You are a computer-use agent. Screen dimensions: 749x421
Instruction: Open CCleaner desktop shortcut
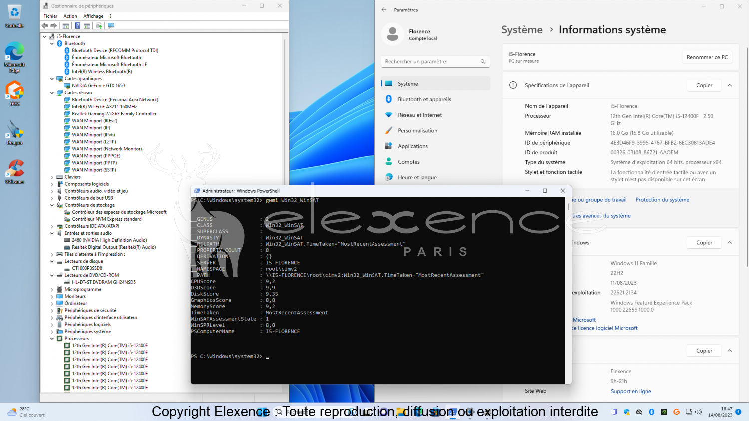pos(14,172)
